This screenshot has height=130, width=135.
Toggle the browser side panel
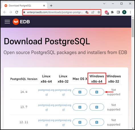pos(118,12)
